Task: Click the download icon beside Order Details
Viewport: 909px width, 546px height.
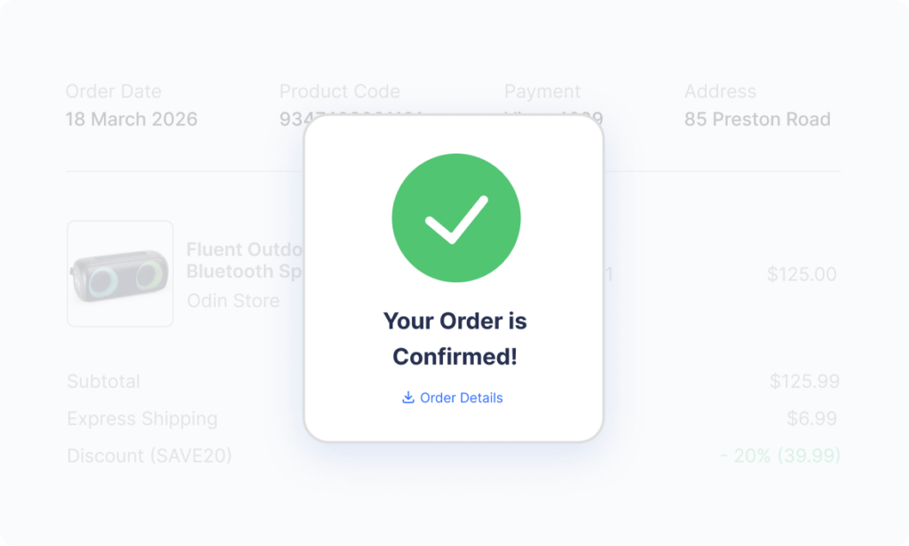Action: coord(408,398)
